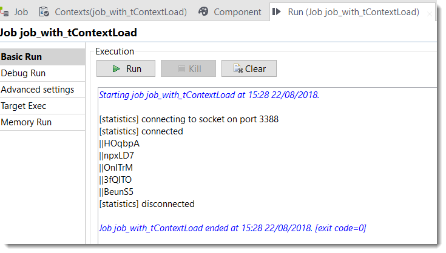Click the 'Starting job' console line

point(209,94)
